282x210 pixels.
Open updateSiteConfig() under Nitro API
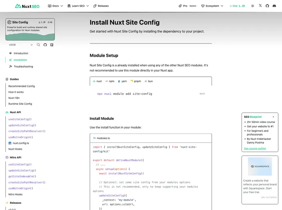pyautogui.click(x=22, y=171)
